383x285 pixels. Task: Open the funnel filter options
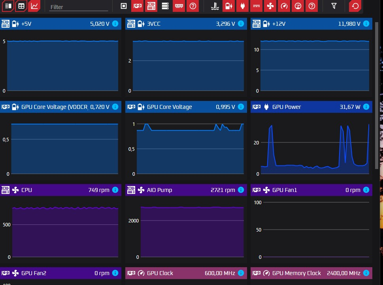tap(334, 6)
